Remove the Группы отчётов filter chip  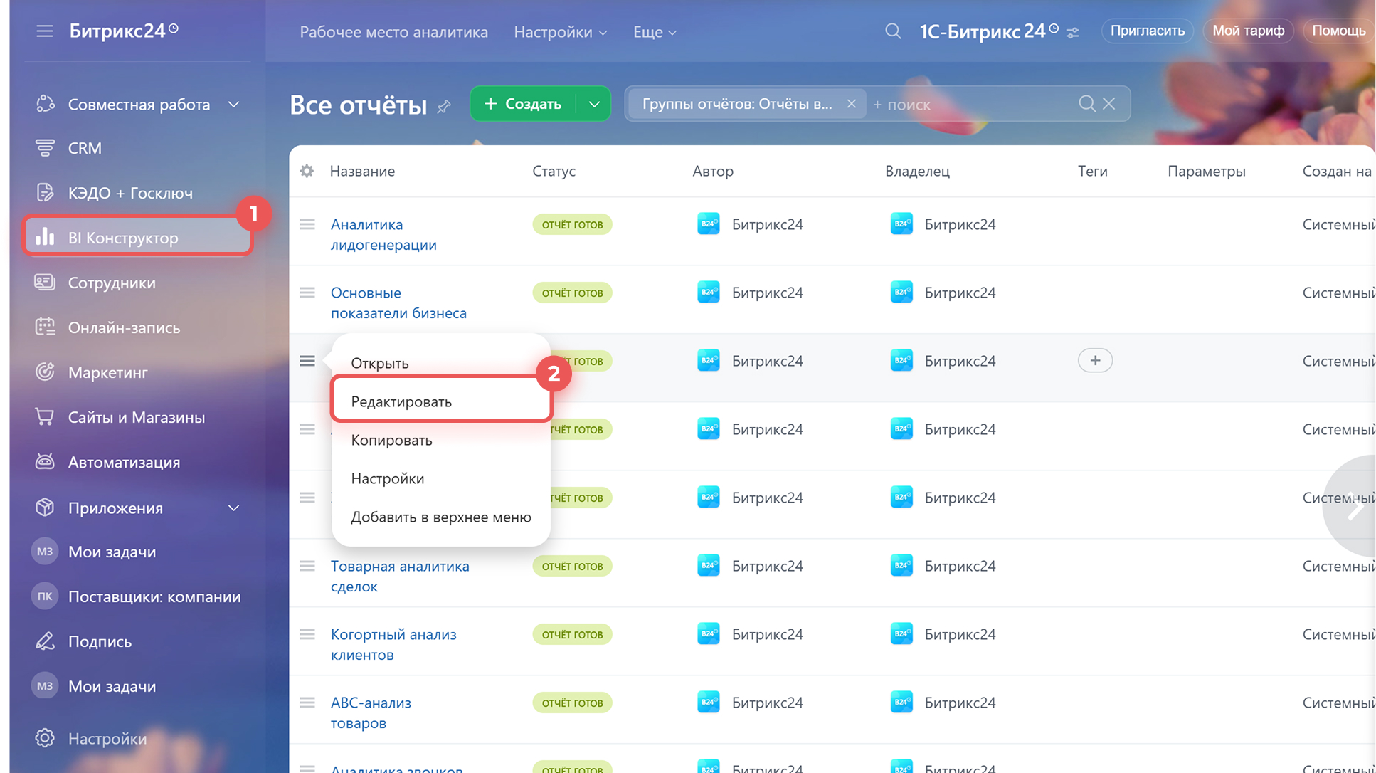[x=851, y=104]
